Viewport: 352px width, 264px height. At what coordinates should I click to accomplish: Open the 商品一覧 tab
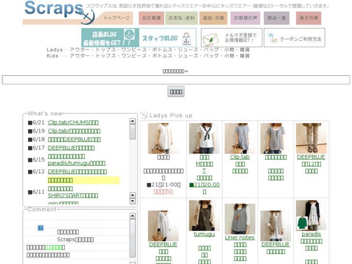click(x=276, y=18)
